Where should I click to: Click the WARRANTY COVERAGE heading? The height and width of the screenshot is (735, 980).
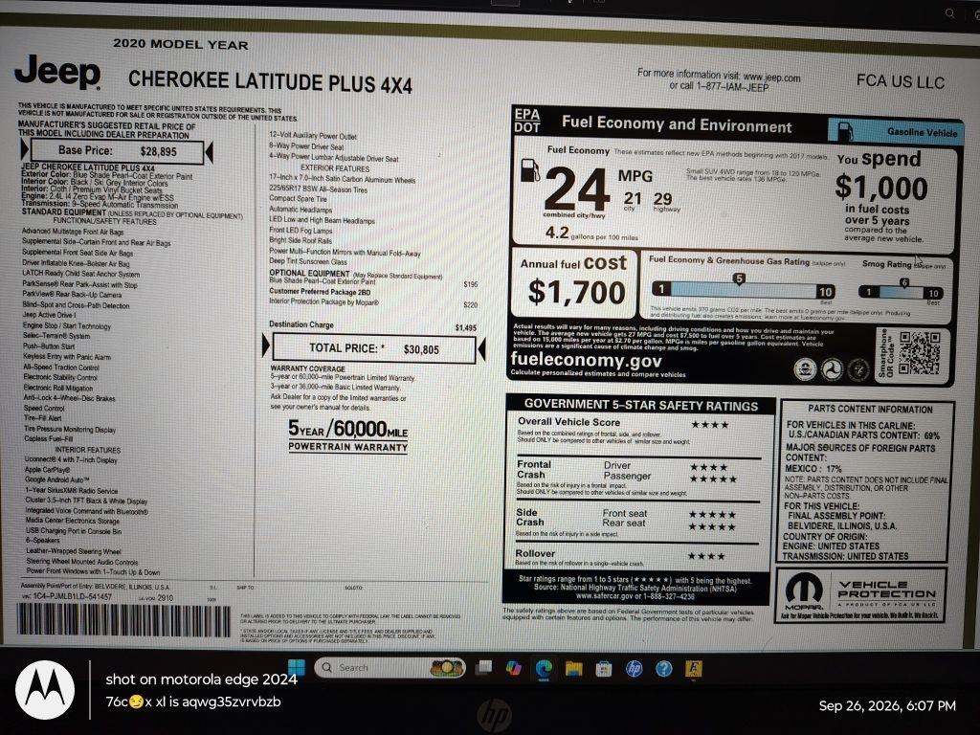pyautogui.click(x=307, y=368)
